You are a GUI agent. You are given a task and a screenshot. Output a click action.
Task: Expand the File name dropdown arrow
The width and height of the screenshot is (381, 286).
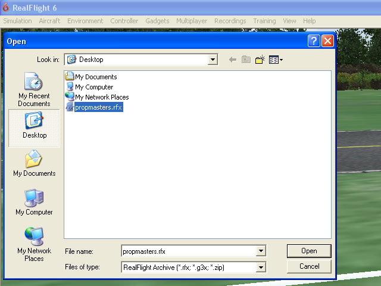point(261,251)
